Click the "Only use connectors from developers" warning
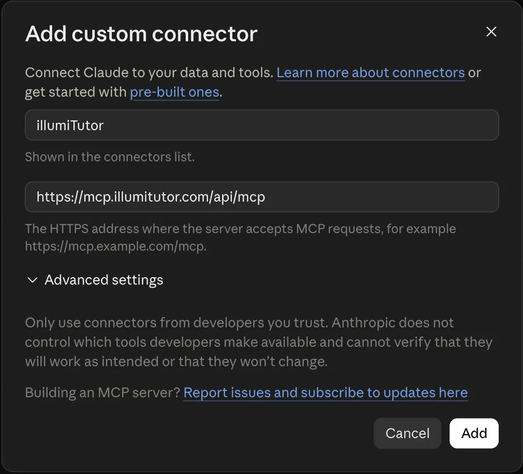 (259, 342)
